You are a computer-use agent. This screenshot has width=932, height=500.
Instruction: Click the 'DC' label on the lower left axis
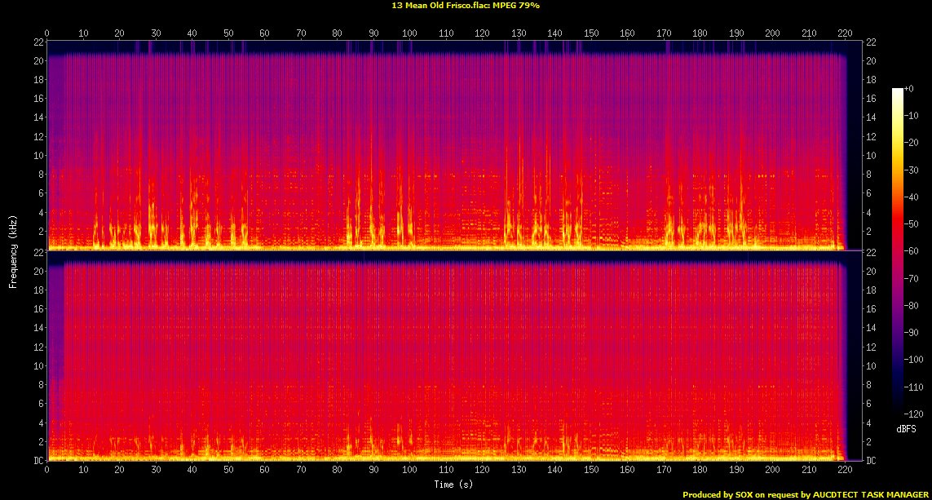point(37,461)
